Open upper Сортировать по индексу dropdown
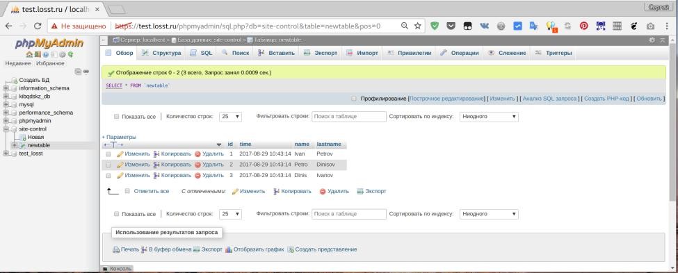 click(489, 117)
